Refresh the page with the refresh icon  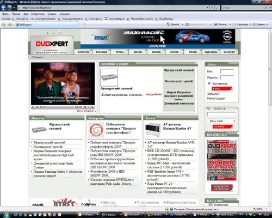click(212, 8)
